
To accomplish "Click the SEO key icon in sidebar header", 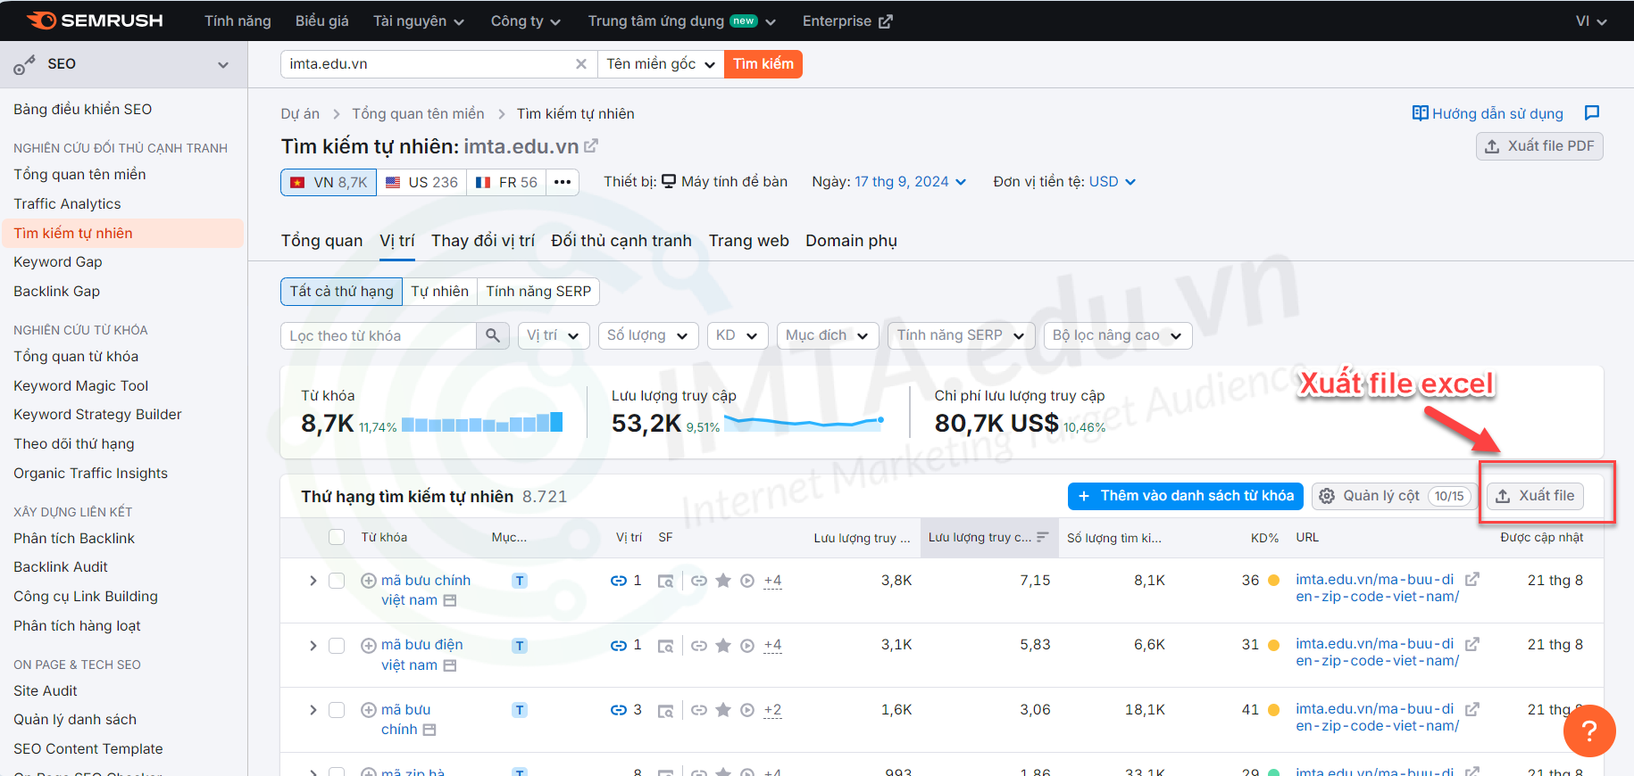I will click(x=24, y=64).
